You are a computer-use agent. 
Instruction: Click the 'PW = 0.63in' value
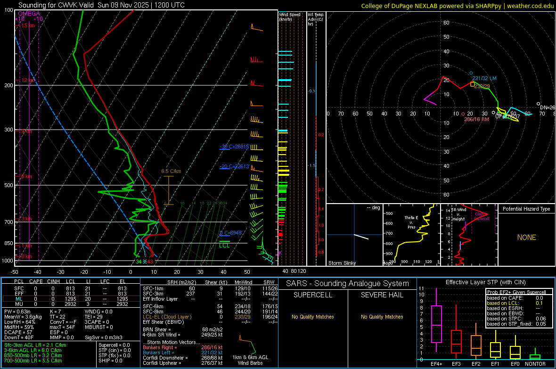pos(17,312)
